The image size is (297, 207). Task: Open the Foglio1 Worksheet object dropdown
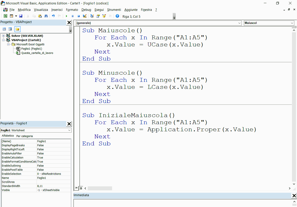pyautogui.click(x=36, y=130)
